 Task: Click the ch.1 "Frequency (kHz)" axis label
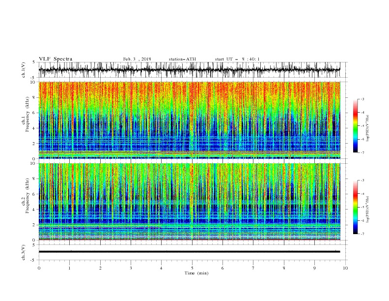pos(28,113)
